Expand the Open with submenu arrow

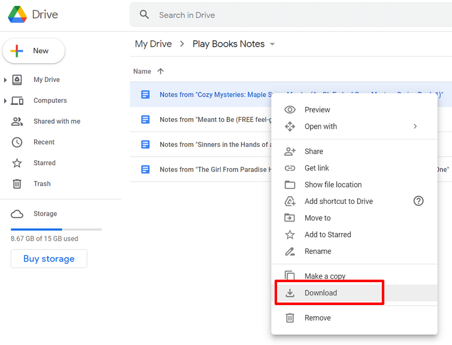415,127
